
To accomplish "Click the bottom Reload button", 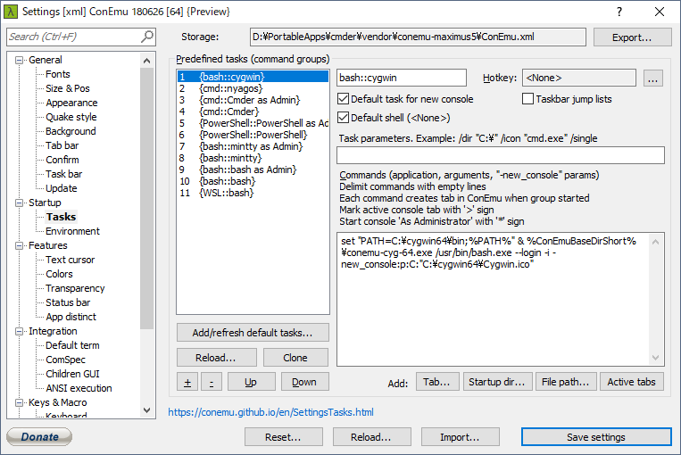I will tap(372, 437).
